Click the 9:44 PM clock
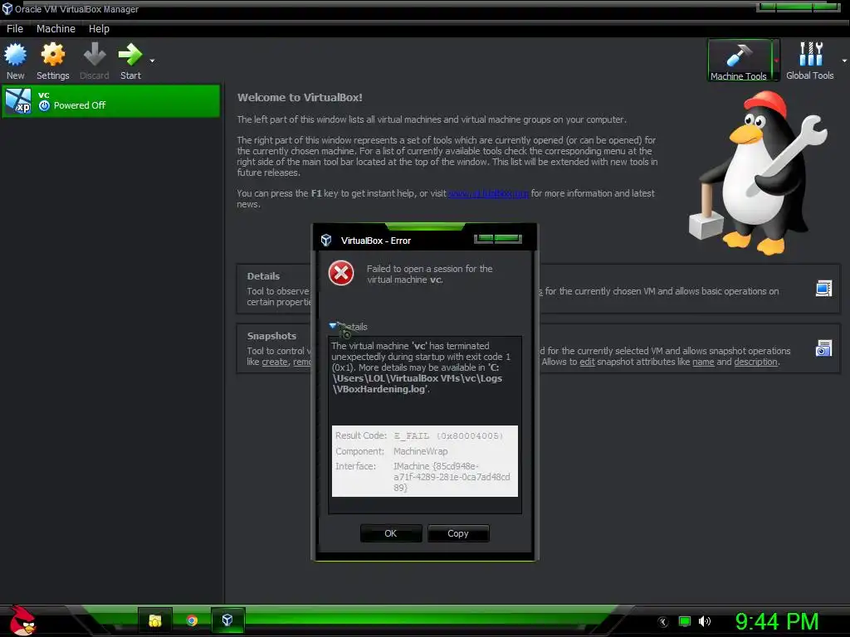The height and width of the screenshot is (637, 850). [776, 621]
